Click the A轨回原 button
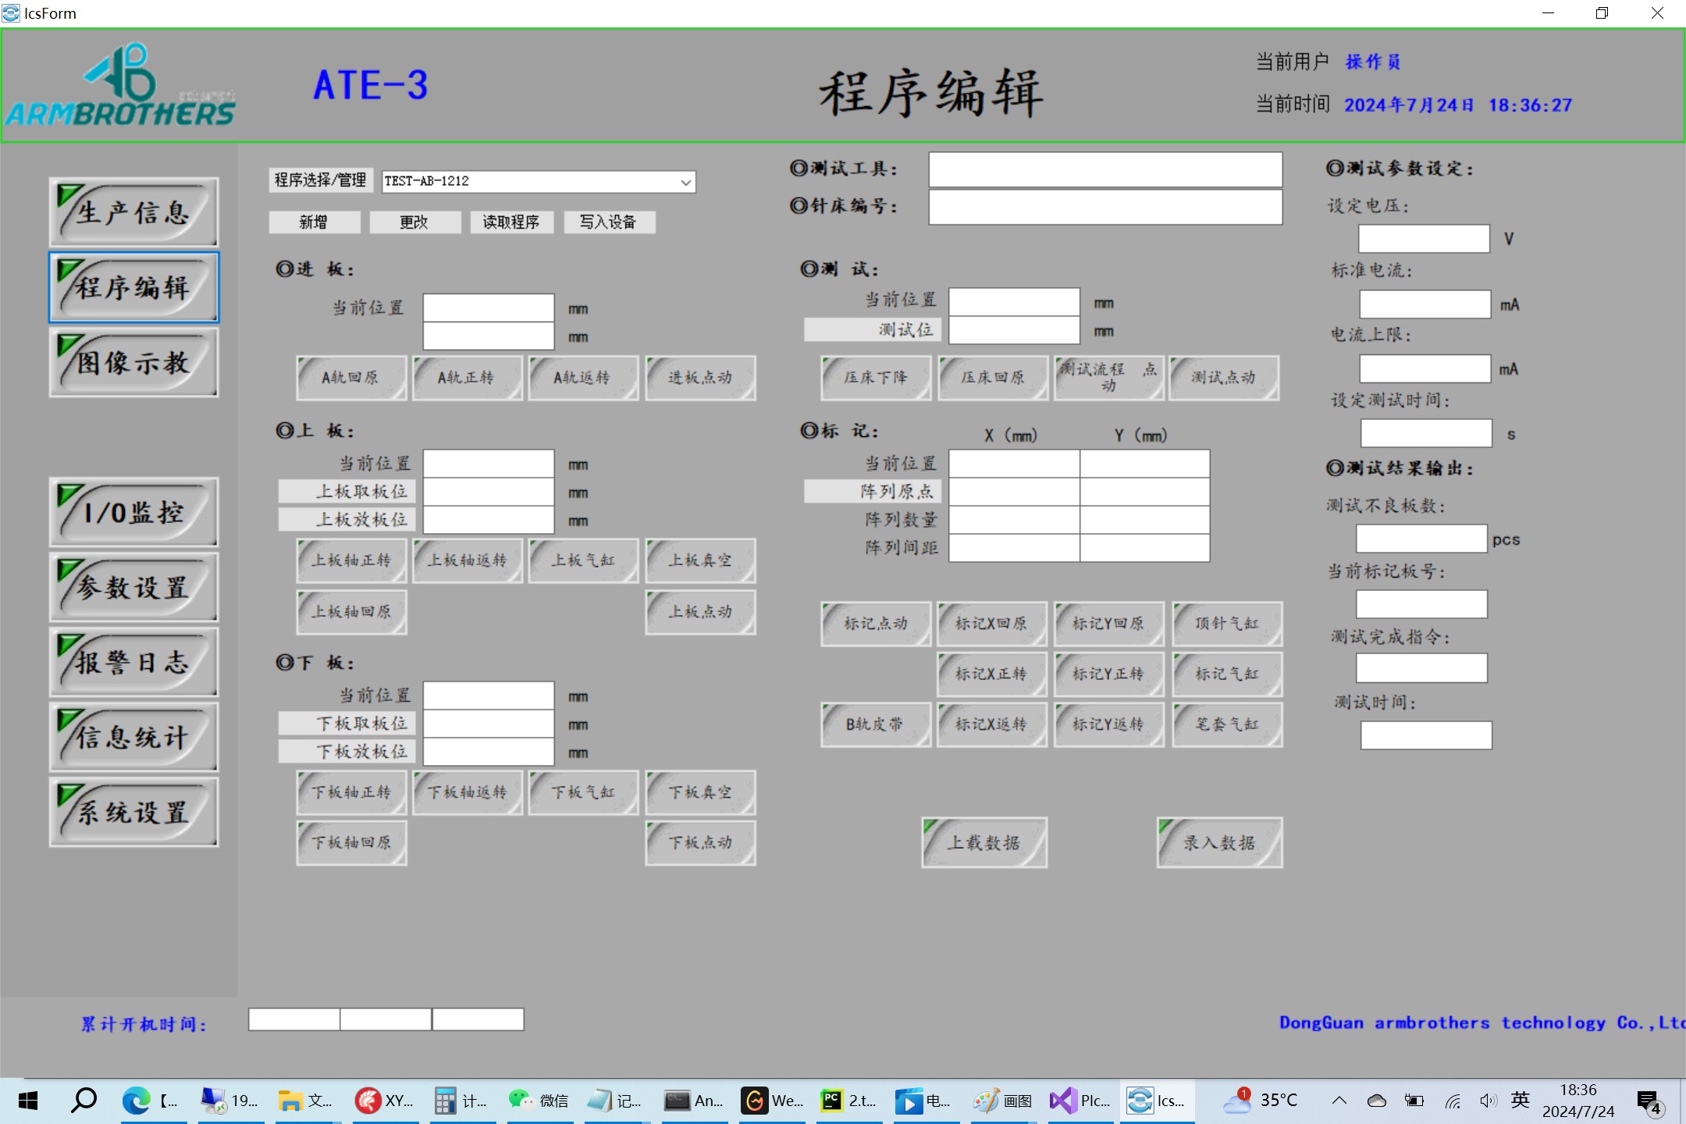The height and width of the screenshot is (1124, 1686). click(351, 378)
